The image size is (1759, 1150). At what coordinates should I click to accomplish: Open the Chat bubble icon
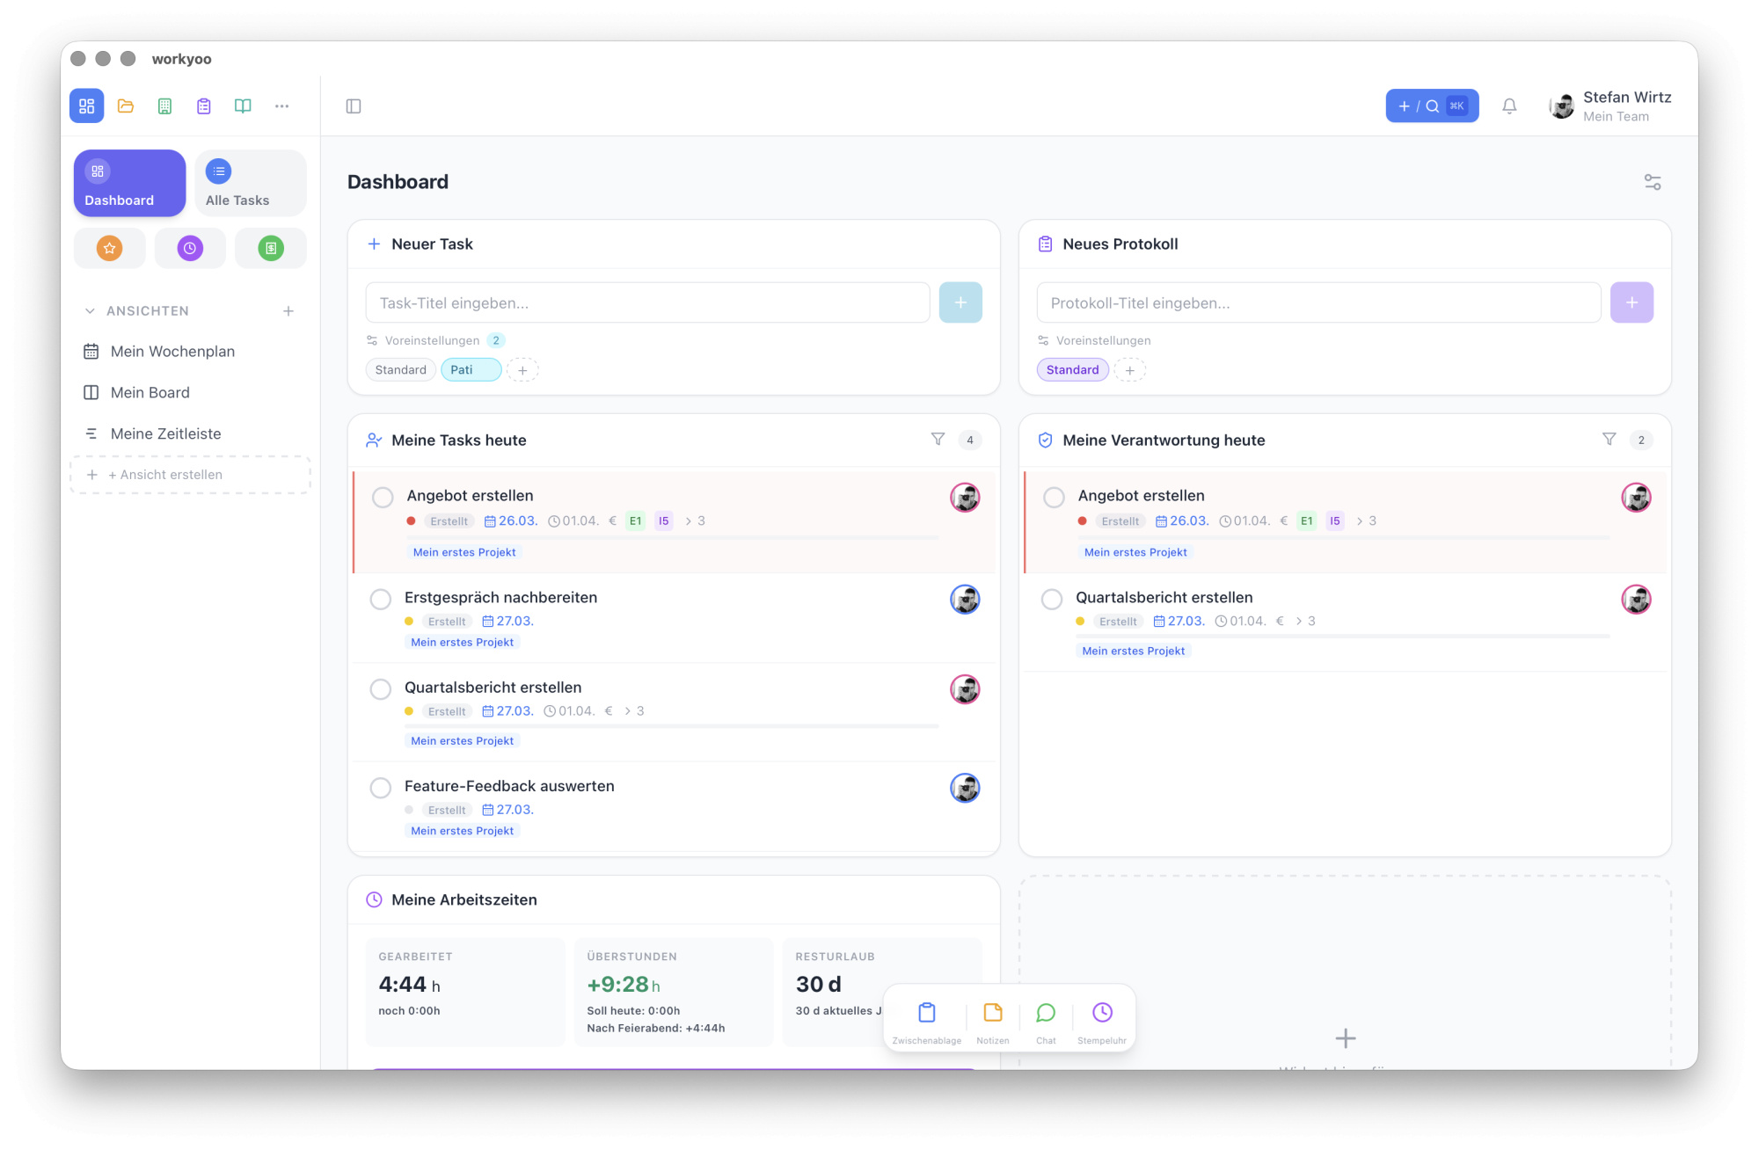click(x=1046, y=1014)
